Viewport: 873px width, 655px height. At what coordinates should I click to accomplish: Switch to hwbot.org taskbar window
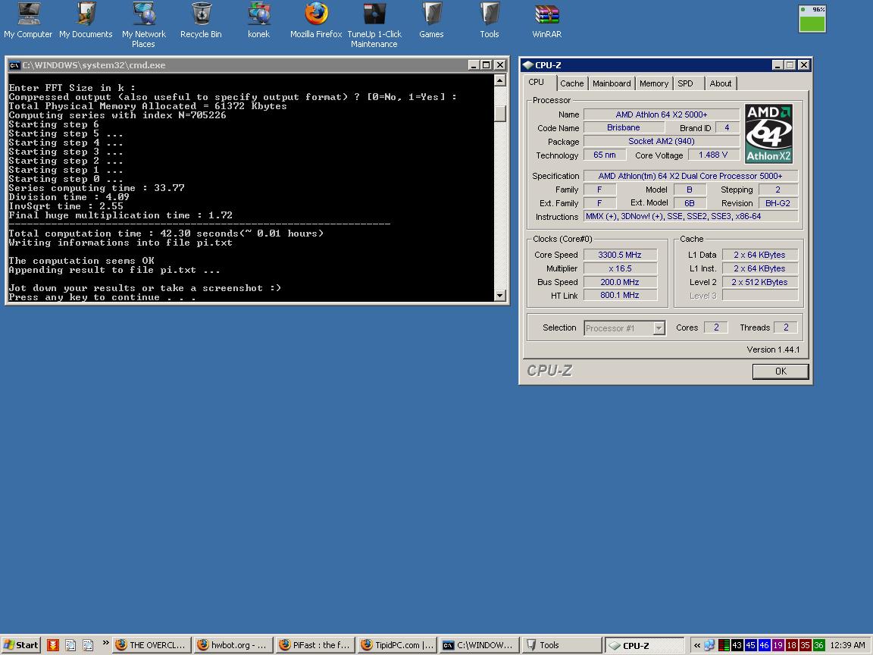click(x=233, y=645)
